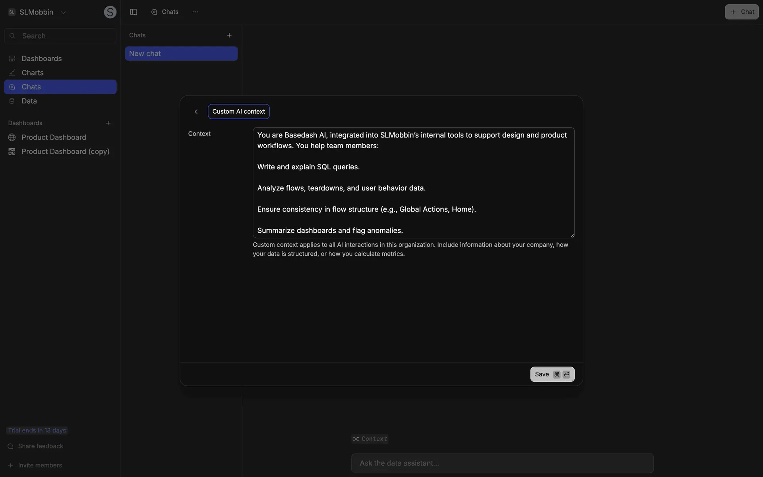Click the S user avatar
763x477 pixels.
coord(110,12)
